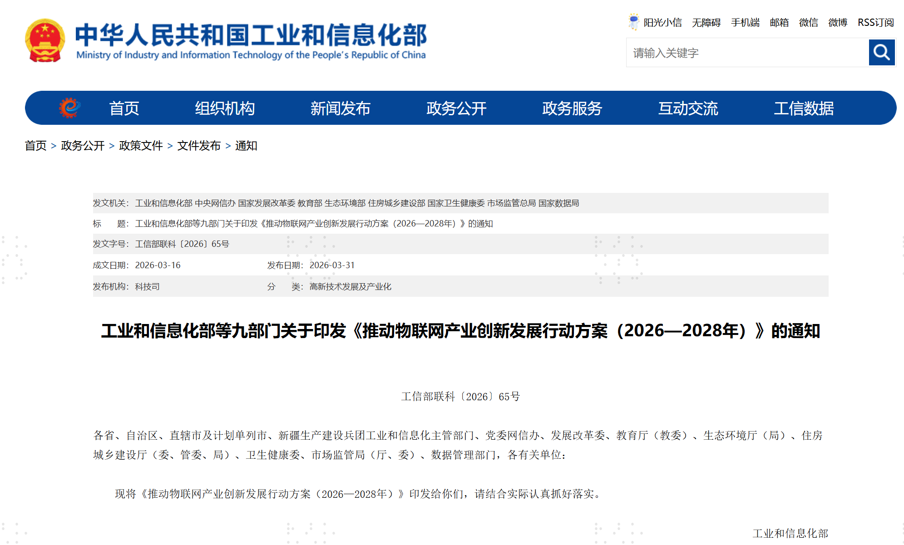The width and height of the screenshot is (904, 545).
Task: Go to 通知 in the breadcrumb
Action: (246, 146)
